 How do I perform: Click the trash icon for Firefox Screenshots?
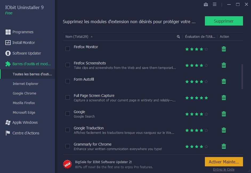coord(224,65)
